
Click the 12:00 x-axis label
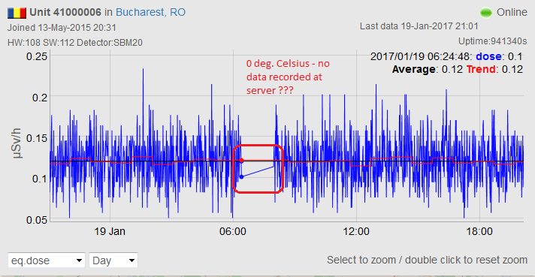tap(356, 232)
